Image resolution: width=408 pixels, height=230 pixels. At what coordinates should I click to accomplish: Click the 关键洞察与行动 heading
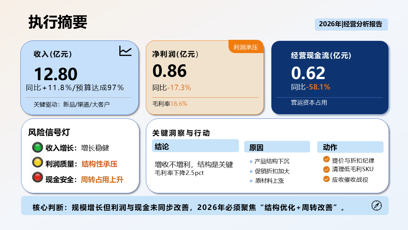[x=181, y=133]
